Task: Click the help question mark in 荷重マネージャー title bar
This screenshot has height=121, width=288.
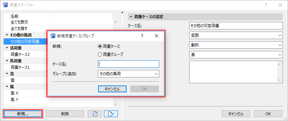Action: coord(266,5)
